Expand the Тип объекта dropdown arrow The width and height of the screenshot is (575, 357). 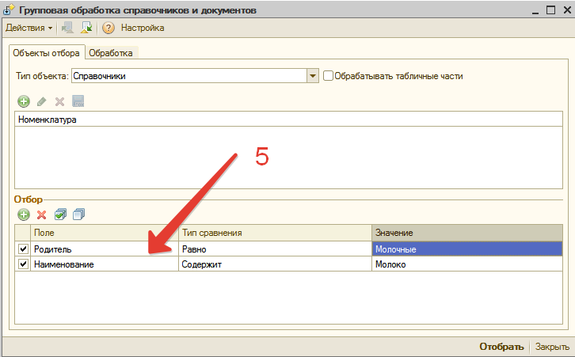[312, 76]
